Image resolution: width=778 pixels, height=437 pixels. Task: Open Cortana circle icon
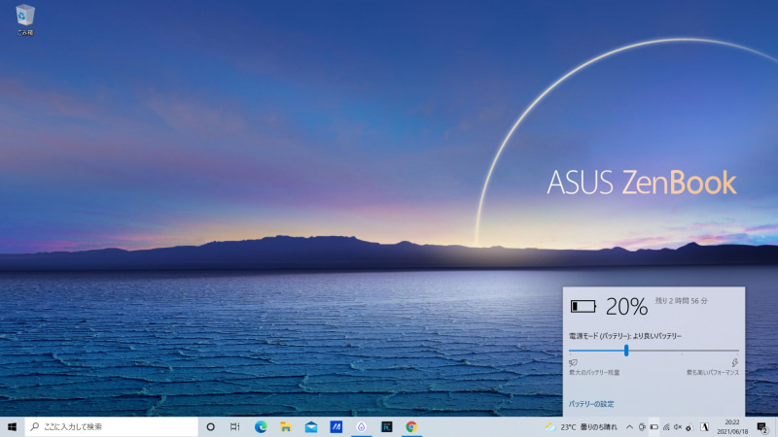coord(210,426)
